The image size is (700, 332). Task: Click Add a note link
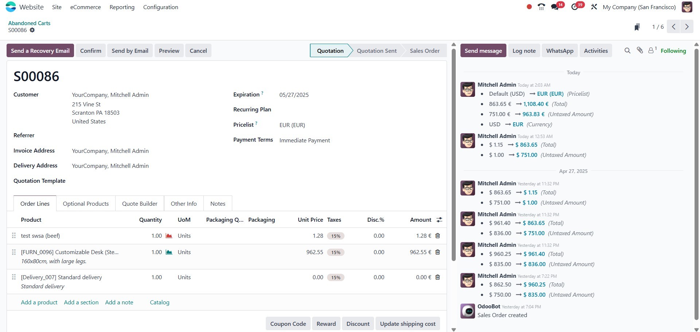pos(119,303)
